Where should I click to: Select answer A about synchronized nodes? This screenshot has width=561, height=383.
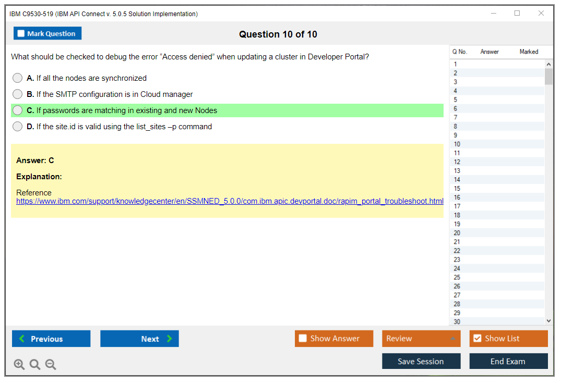18,78
